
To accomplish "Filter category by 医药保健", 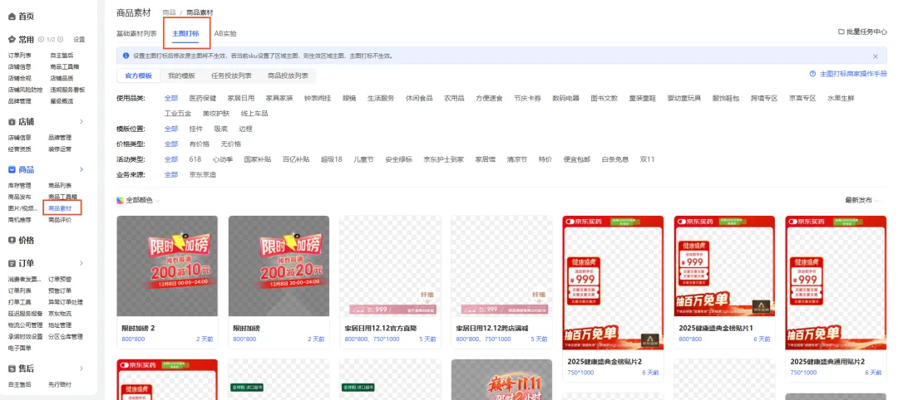I will tap(203, 98).
